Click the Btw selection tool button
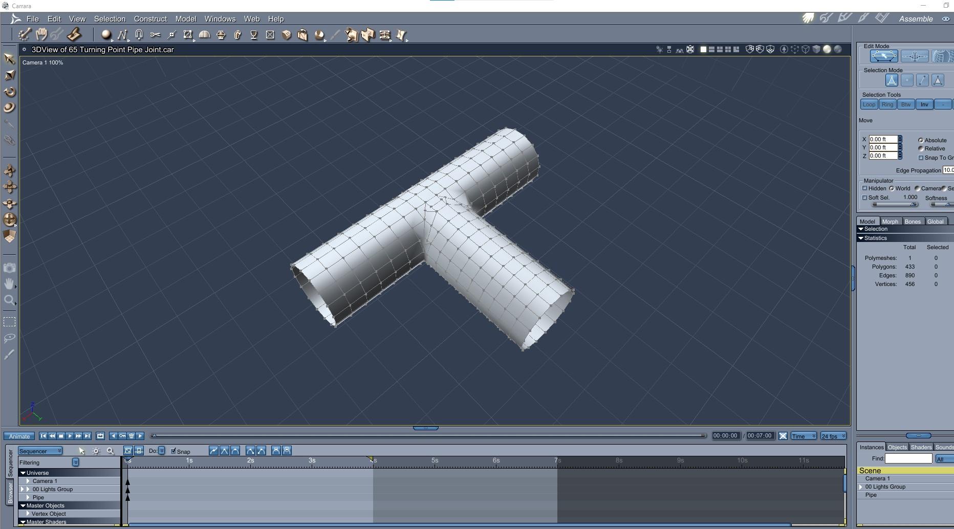The height and width of the screenshot is (529, 954). pyautogui.click(x=906, y=104)
